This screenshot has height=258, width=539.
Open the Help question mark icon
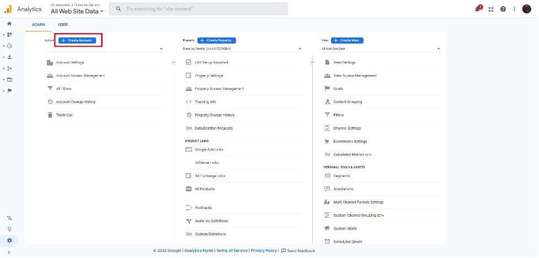(503, 9)
